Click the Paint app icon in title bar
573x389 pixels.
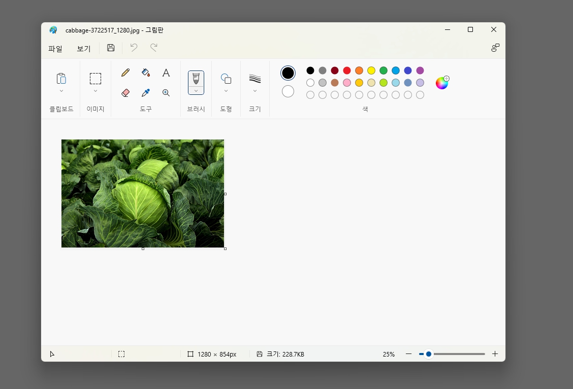click(53, 30)
